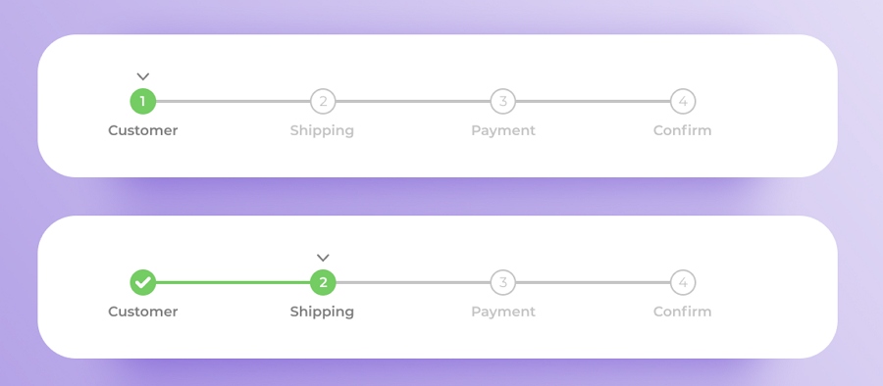Select step 4 circle in the bottom stepper

[683, 282]
